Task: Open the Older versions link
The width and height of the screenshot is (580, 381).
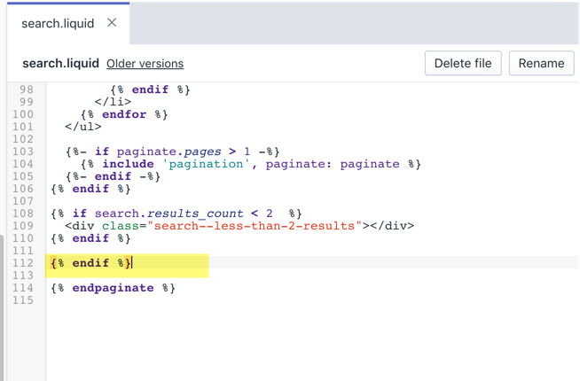Action: [x=145, y=64]
